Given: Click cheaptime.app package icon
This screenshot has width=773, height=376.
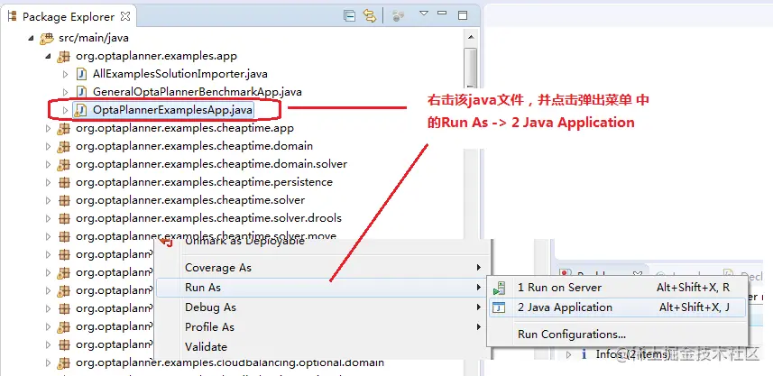Looking at the screenshot, I should click(64, 129).
